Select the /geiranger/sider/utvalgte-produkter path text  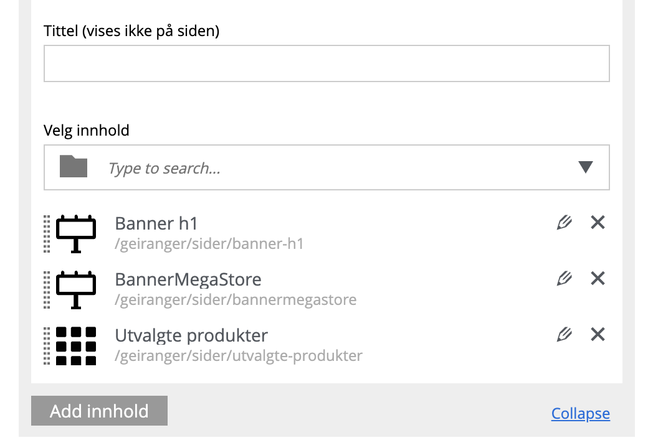(x=239, y=357)
